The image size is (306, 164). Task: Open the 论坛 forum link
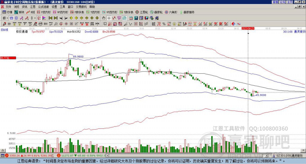click(x=283, y=2)
